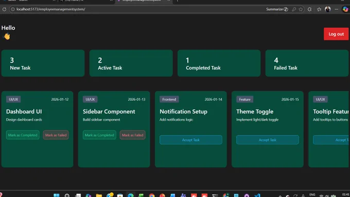Accept the Notification Setup task
350x197 pixels.
(191, 140)
